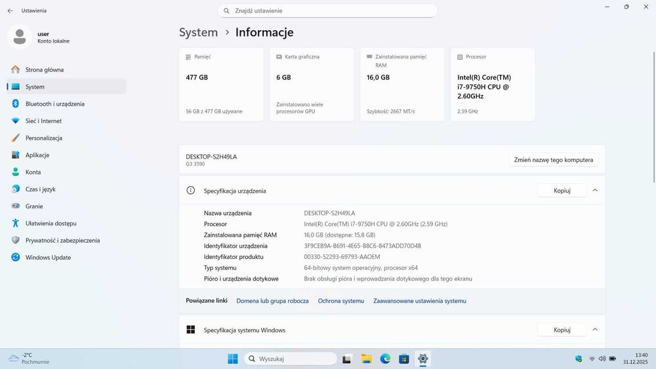Click the Czas i język globe icon

[16, 189]
